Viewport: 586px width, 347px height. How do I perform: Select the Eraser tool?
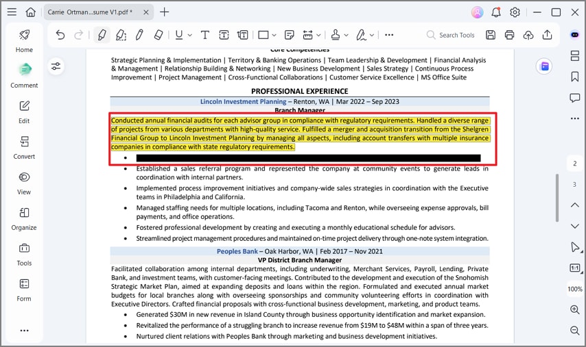pyautogui.click(x=158, y=35)
